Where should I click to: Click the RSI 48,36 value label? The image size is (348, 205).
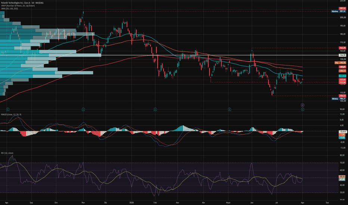[342, 176]
